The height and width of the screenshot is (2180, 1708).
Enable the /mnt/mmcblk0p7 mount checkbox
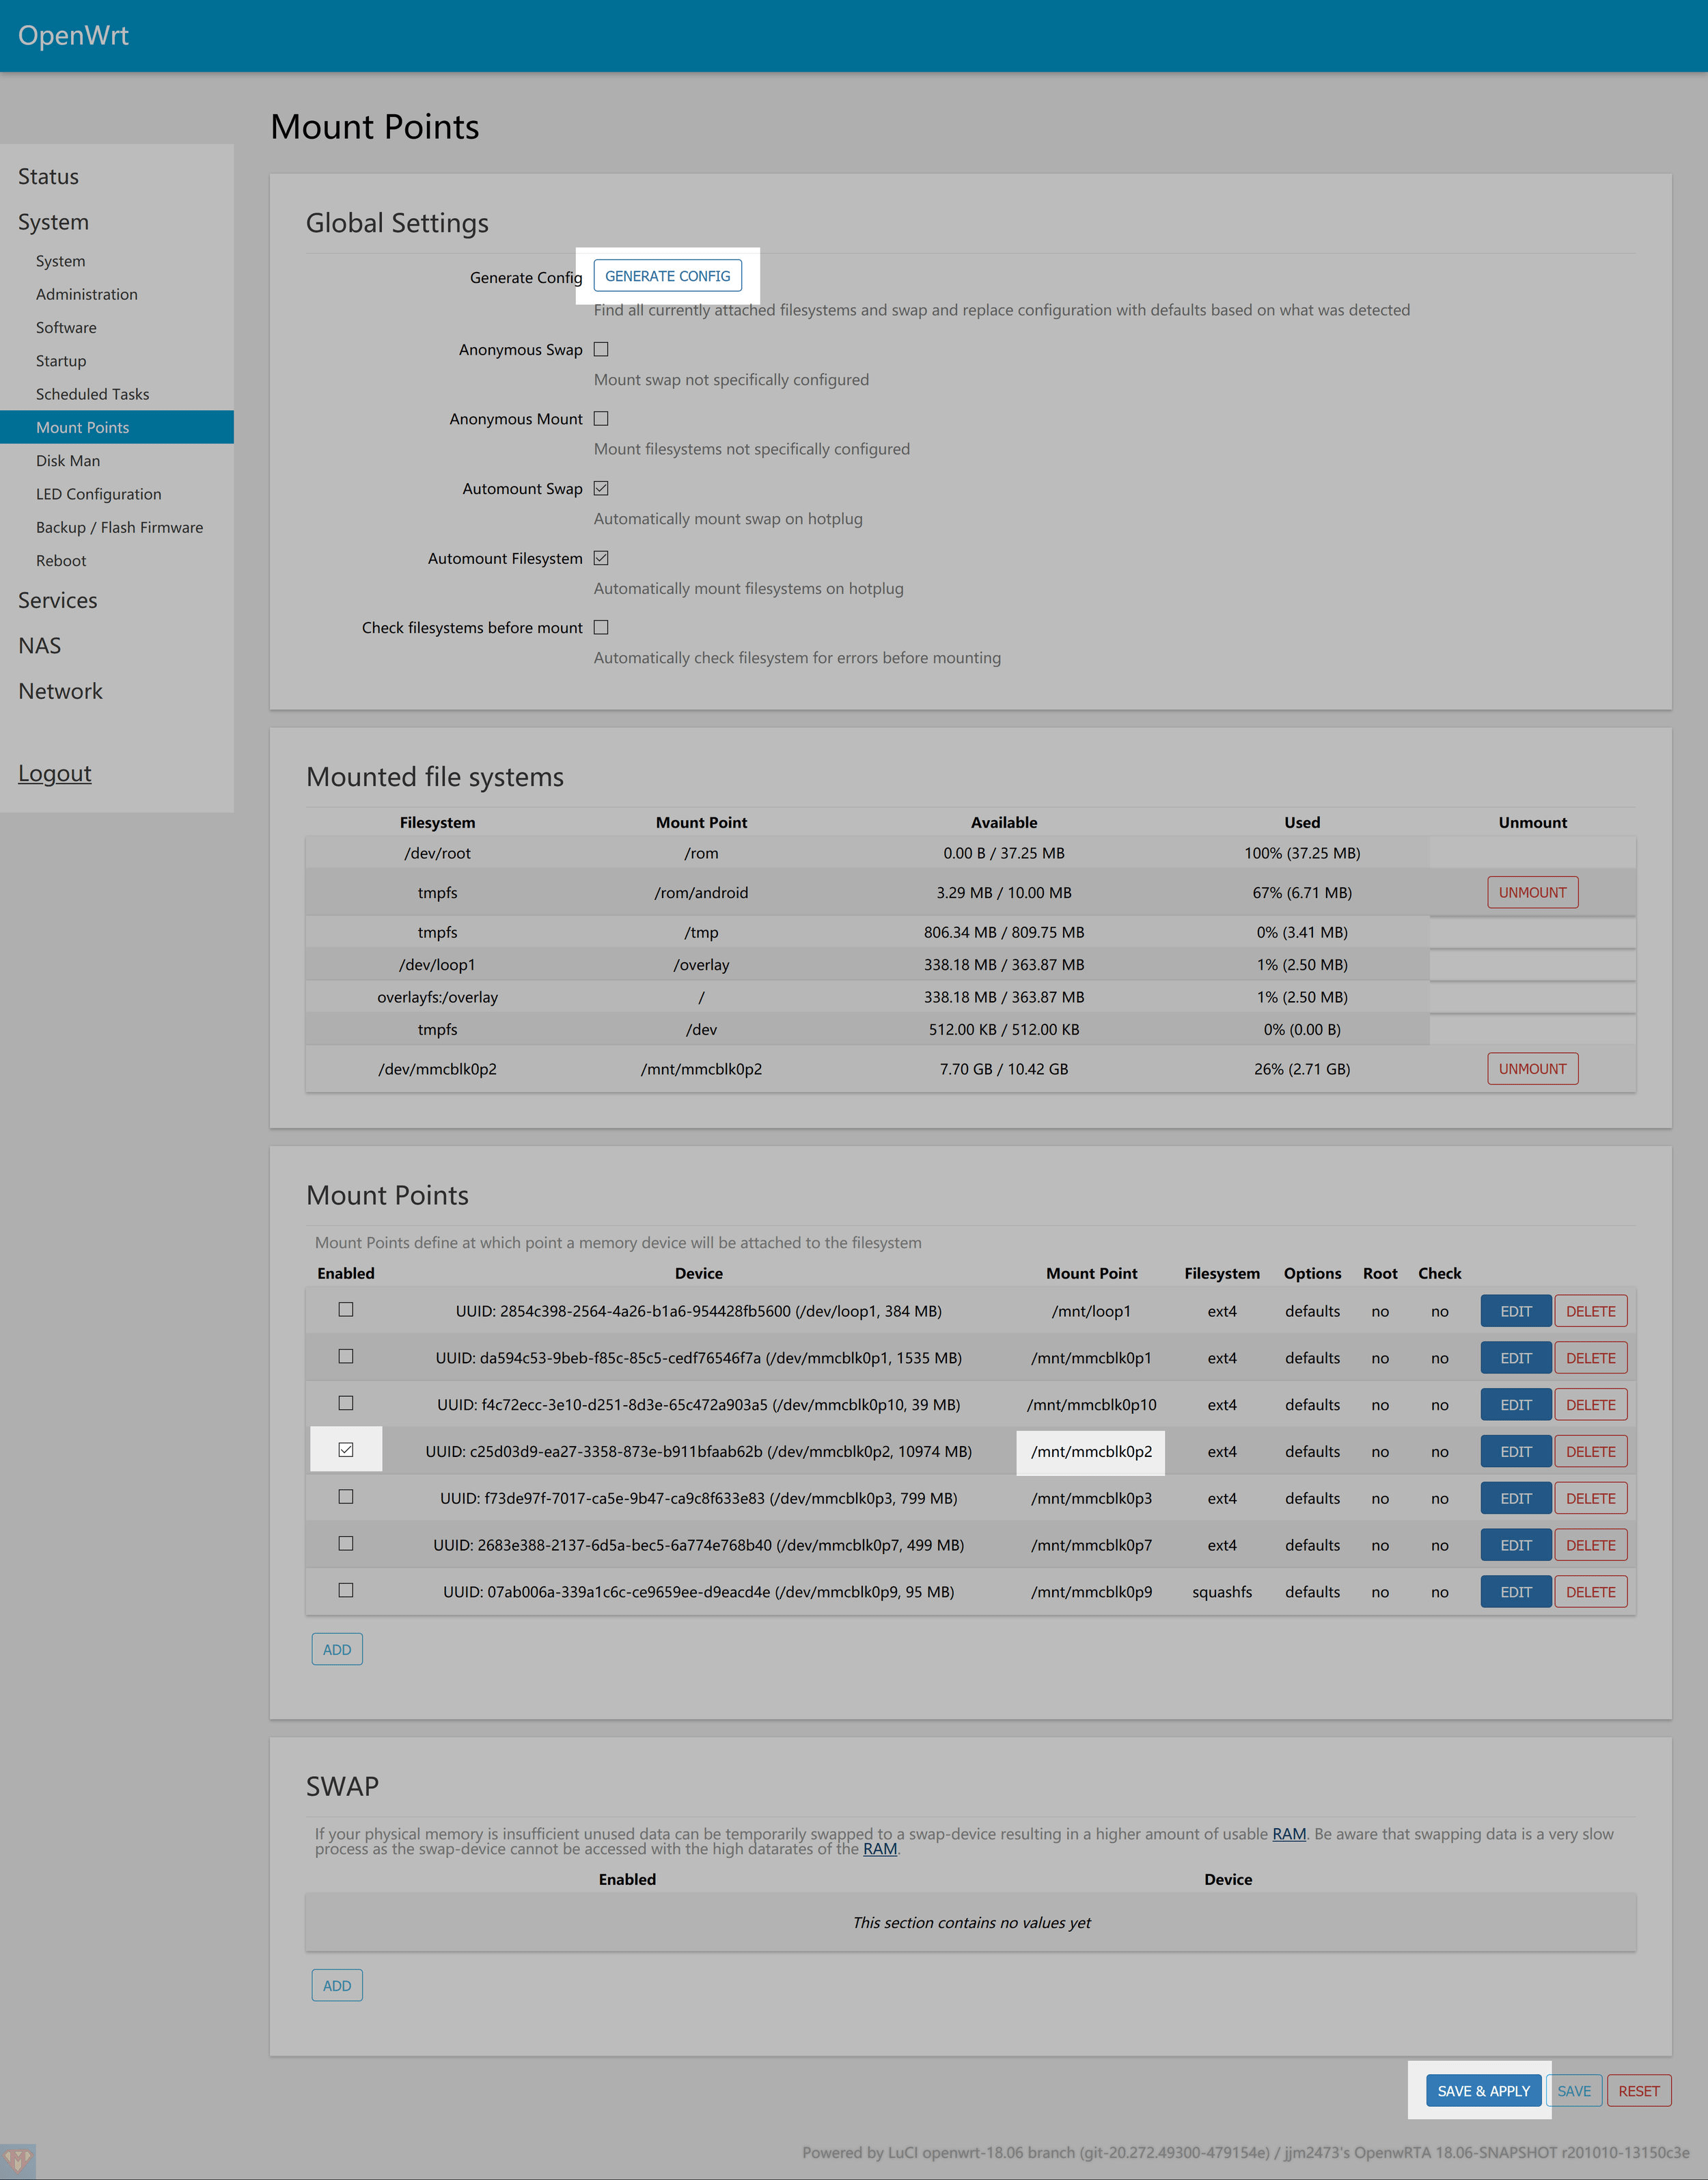coord(346,1543)
